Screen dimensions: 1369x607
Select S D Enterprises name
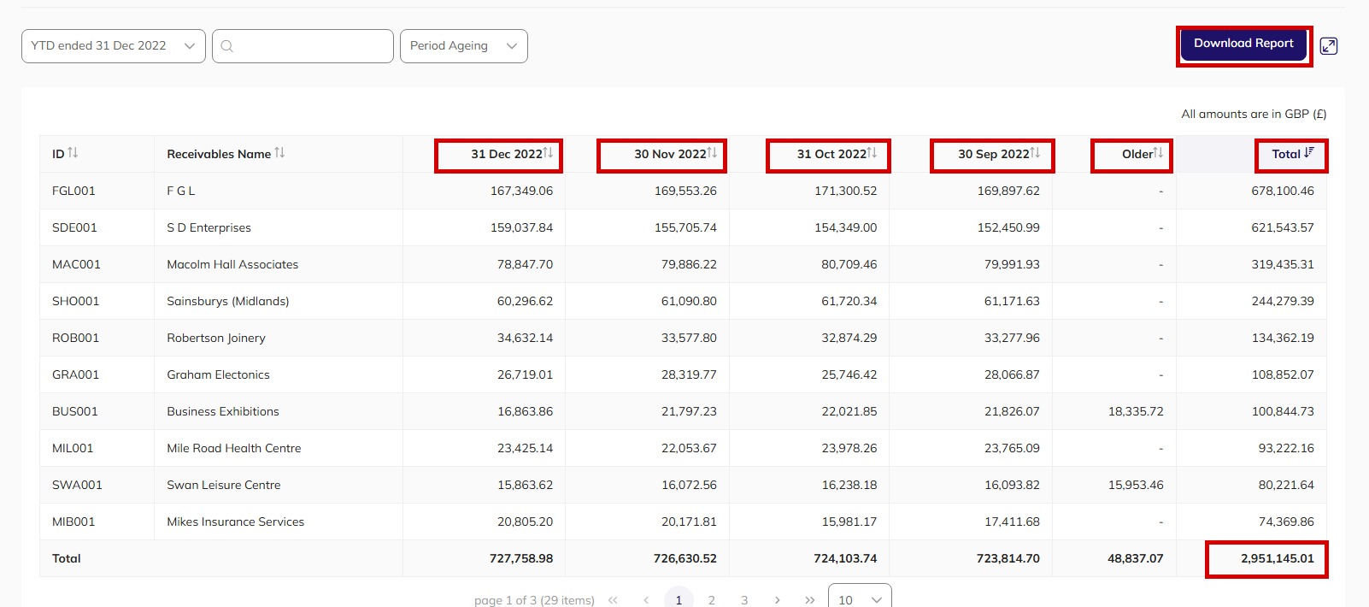click(x=209, y=227)
